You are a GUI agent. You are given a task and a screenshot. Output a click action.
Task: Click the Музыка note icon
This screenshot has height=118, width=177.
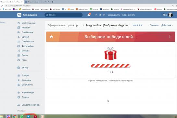tap(19, 51)
